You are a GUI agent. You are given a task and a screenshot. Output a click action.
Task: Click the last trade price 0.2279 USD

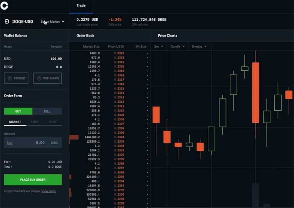click(87, 20)
